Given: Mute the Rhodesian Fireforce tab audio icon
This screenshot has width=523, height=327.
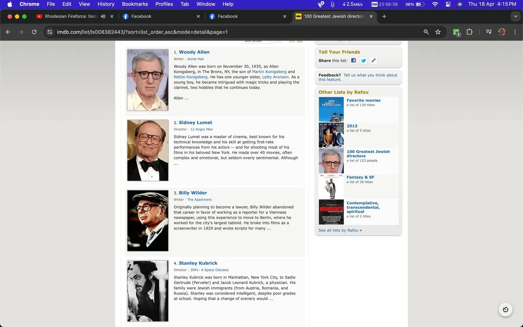Looking at the screenshot, I should (103, 16).
